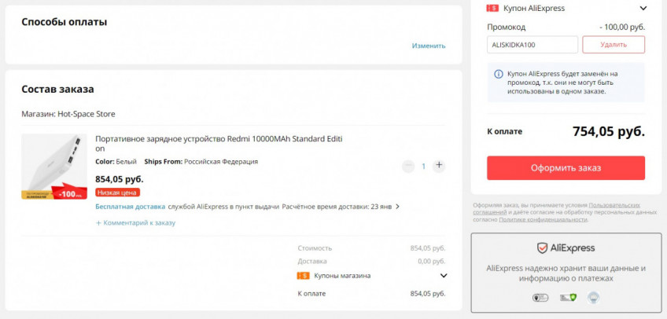Click total К оплате 754,05 руб.
667x319 pixels.
(x=608, y=132)
